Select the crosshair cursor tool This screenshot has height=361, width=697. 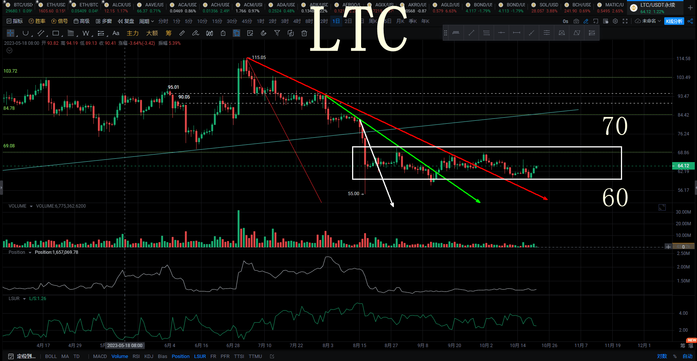[x=10, y=33]
